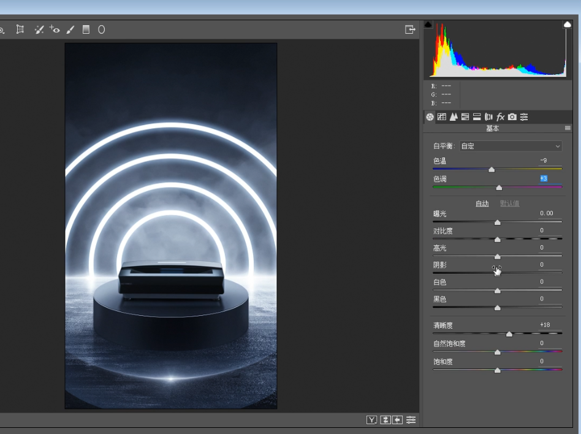The width and height of the screenshot is (581, 434).
Task: Select the Spot Removal tool
Action: pyautogui.click(x=39, y=29)
